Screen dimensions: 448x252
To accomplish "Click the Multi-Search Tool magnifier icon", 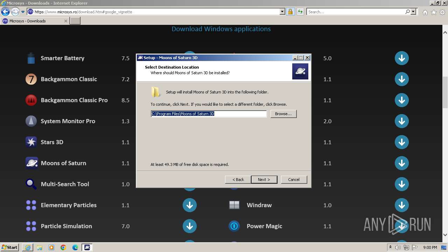I will pyautogui.click(x=31, y=184).
